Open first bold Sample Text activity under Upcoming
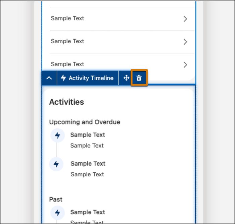Image resolution: width=235 pixels, height=224 pixels. pyautogui.click(x=88, y=135)
